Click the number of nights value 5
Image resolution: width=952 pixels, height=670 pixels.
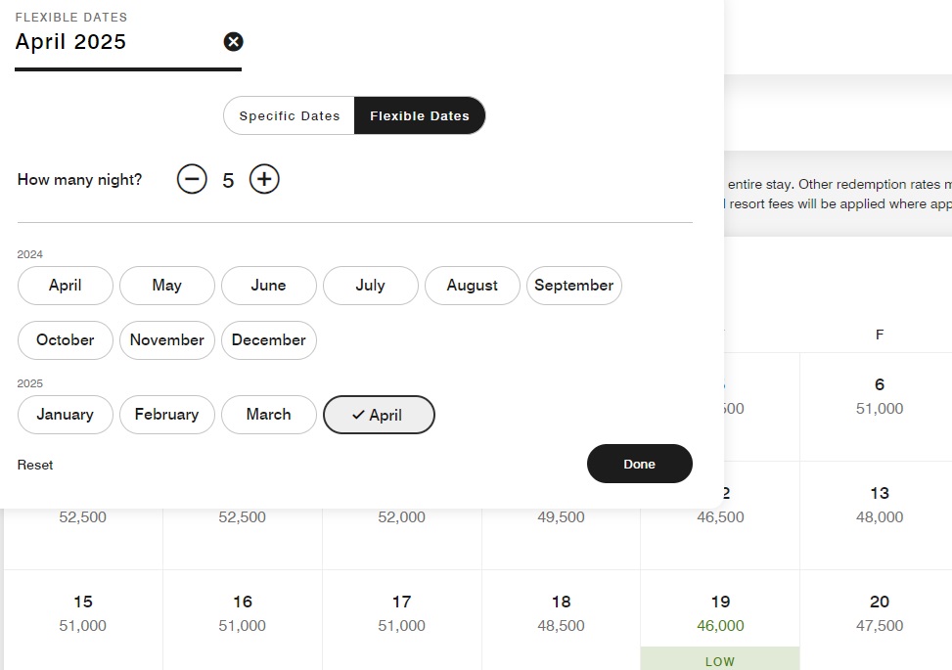(x=228, y=180)
